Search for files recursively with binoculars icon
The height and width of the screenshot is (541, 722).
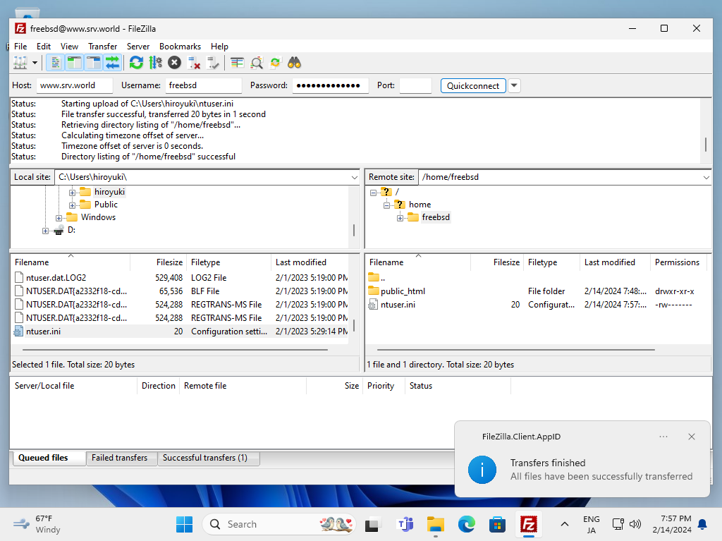[294, 63]
